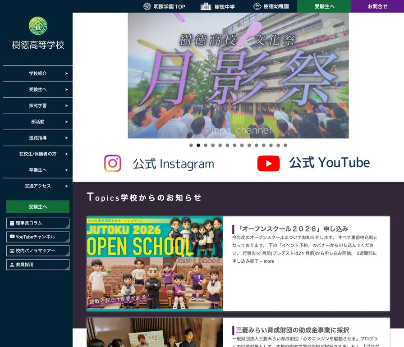The height and width of the screenshot is (347, 404).
Task: Open 校内パノラマツアー link
Action: point(38,251)
